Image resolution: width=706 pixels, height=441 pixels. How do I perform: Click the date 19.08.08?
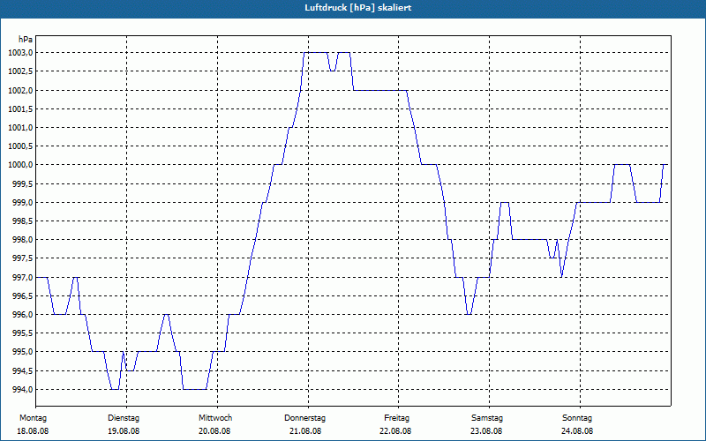(x=124, y=431)
